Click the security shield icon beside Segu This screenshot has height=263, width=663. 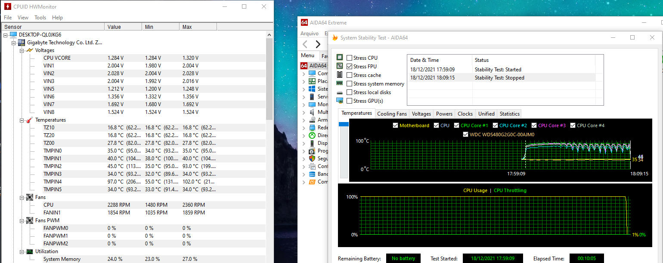coord(312,159)
